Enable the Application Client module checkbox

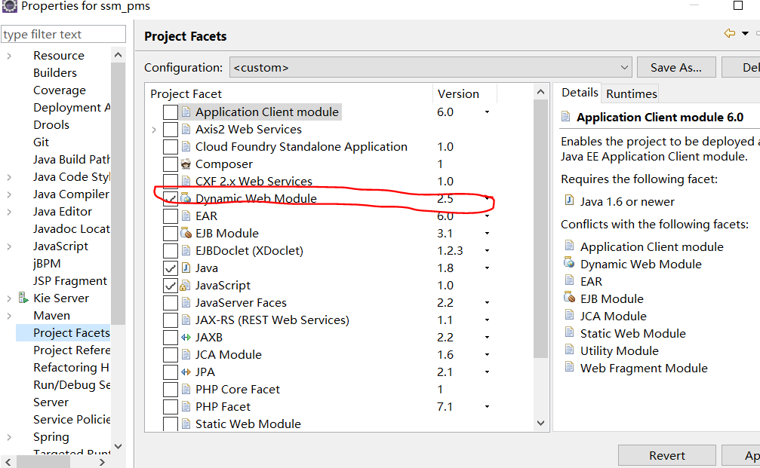click(170, 112)
